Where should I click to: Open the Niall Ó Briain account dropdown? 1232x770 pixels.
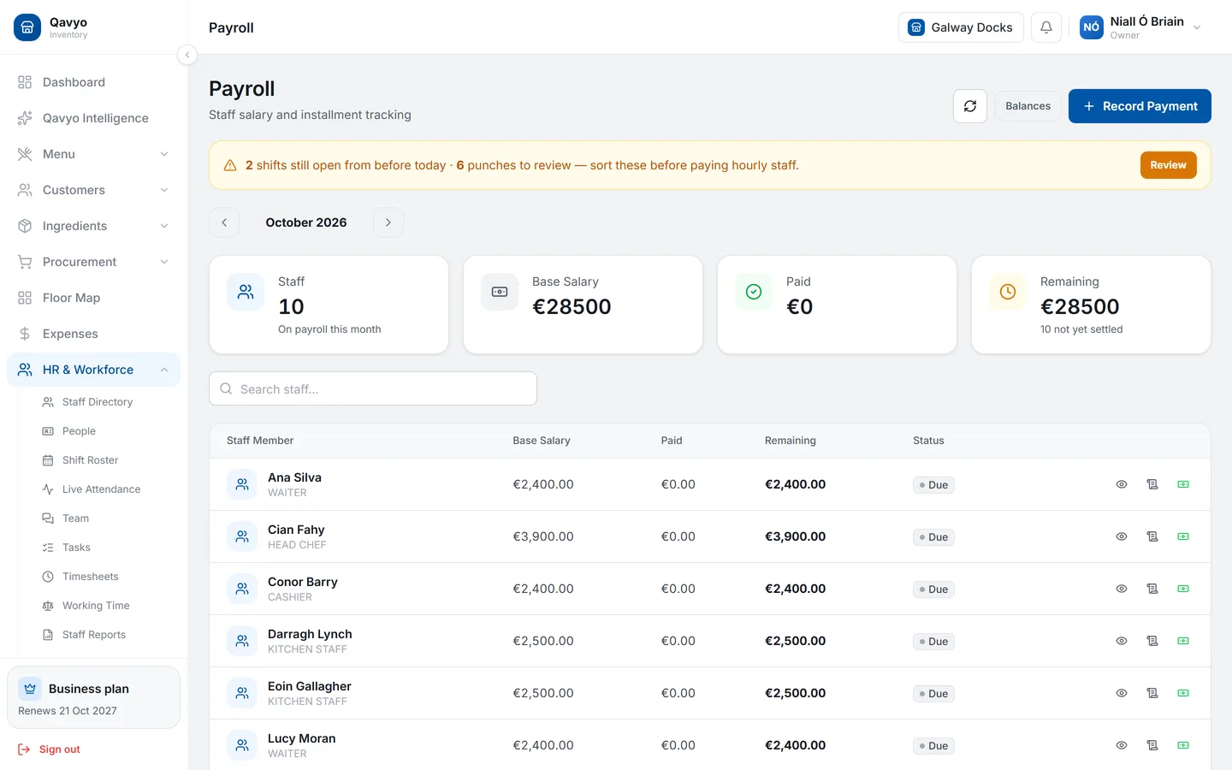pos(1141,27)
